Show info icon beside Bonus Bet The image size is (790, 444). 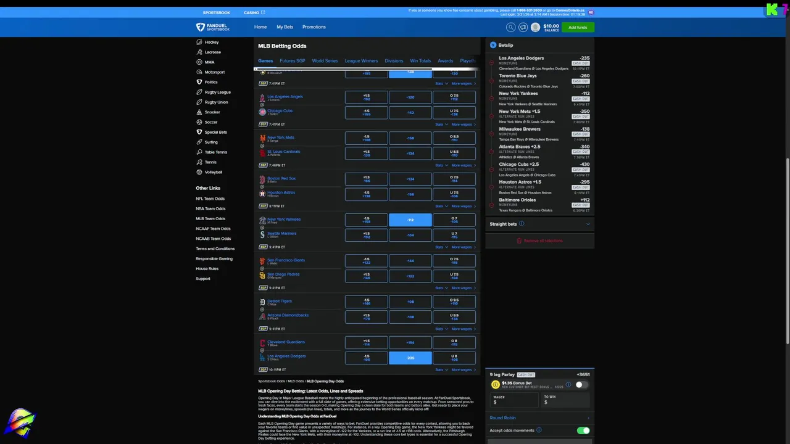click(568, 385)
